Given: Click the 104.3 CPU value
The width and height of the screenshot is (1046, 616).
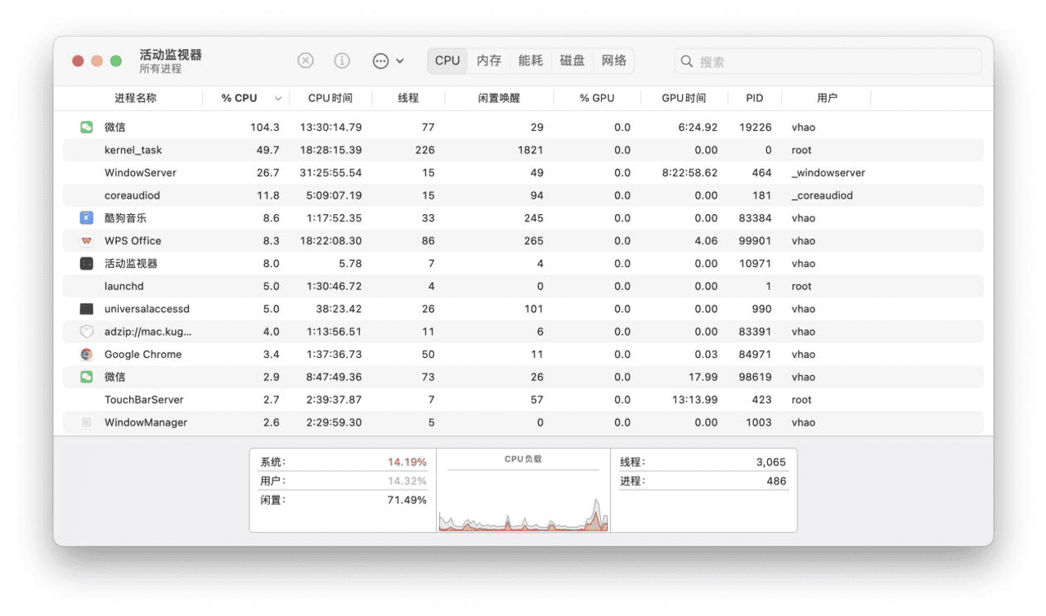Looking at the screenshot, I should click(265, 127).
